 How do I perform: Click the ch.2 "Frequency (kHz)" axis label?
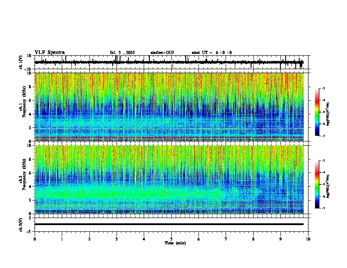[x=23, y=174]
